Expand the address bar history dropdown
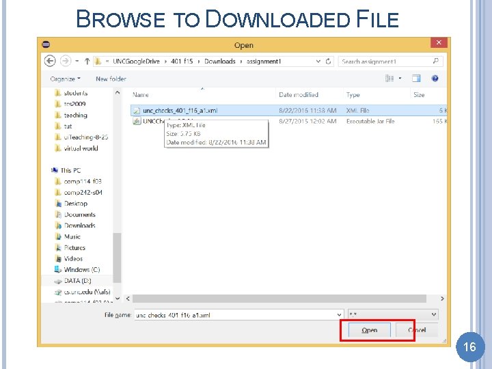The width and height of the screenshot is (492, 369). pos(318,61)
